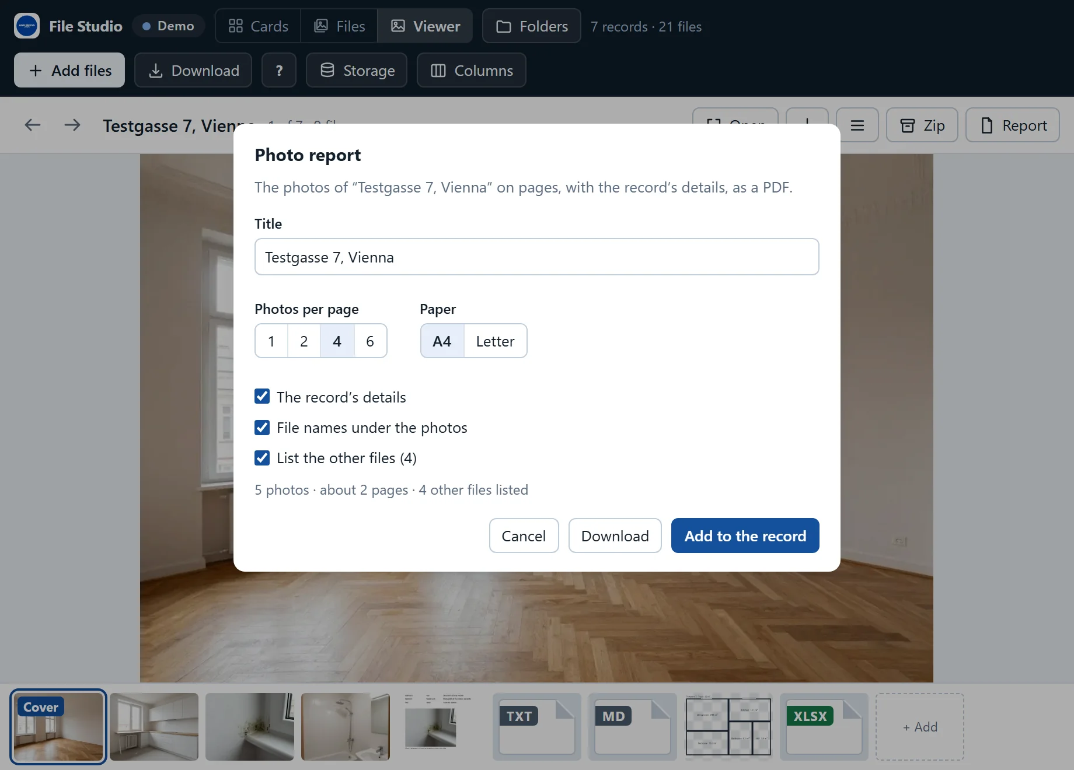
Task: Choose A4 paper size
Action: (x=442, y=341)
